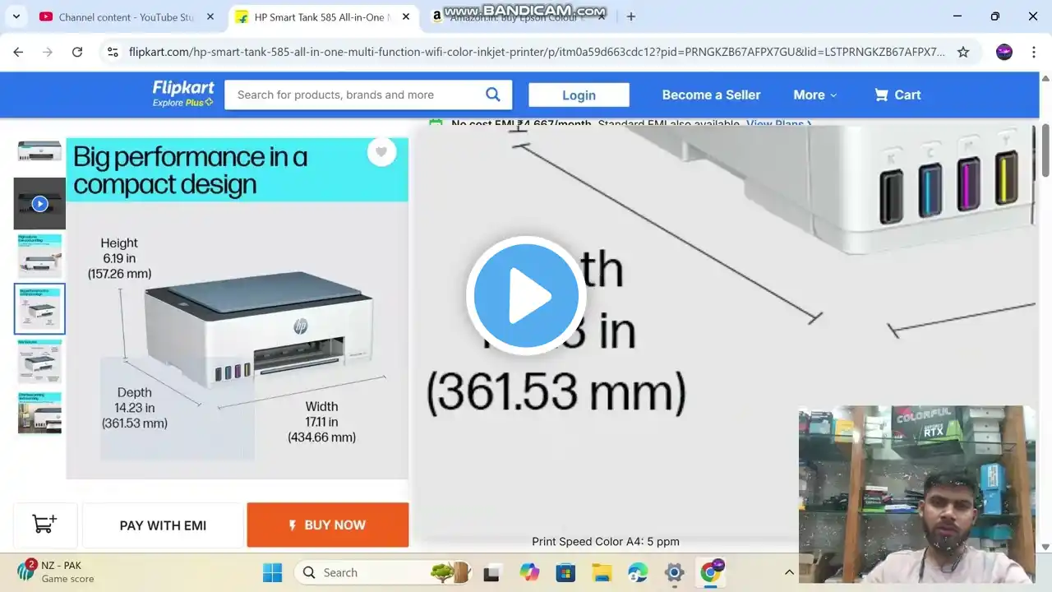Click the Windows taskbar Search box
The width and height of the screenshot is (1052, 592).
[x=382, y=572]
